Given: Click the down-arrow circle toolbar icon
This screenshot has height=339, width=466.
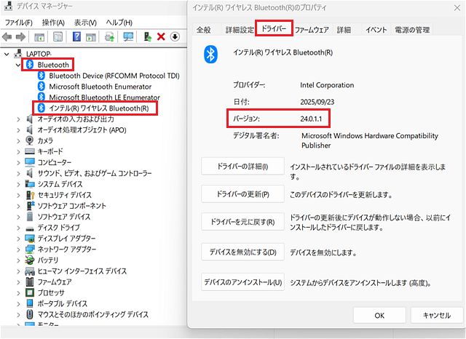Looking at the screenshot, I should pyautogui.click(x=175, y=37).
